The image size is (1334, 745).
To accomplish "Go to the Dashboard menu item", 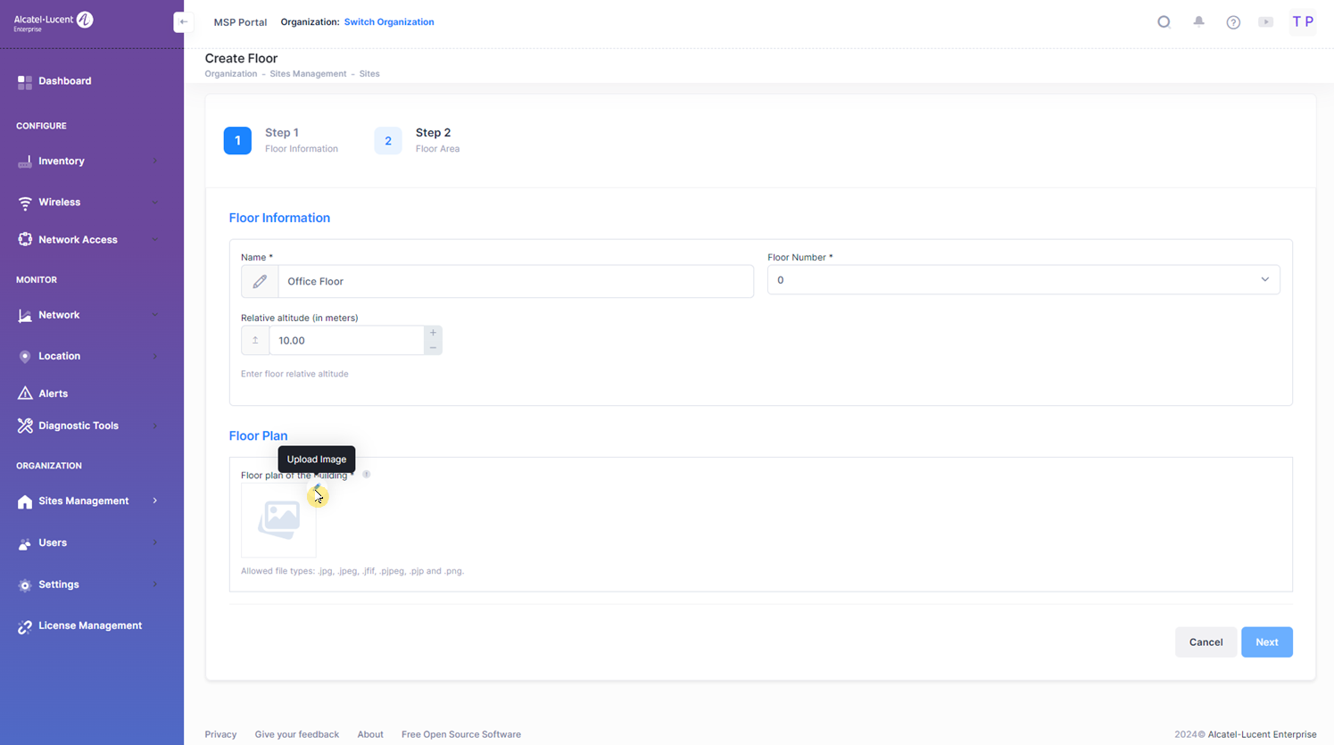I will coord(64,81).
